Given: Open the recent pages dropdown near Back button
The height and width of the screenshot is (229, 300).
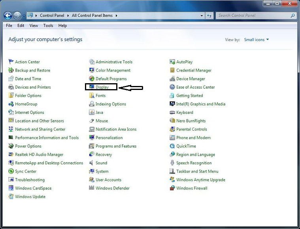Looking at the screenshot, I should (24, 16).
